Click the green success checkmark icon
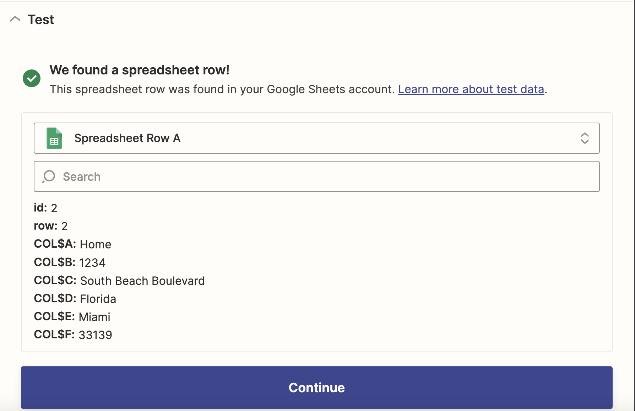 tap(32, 78)
